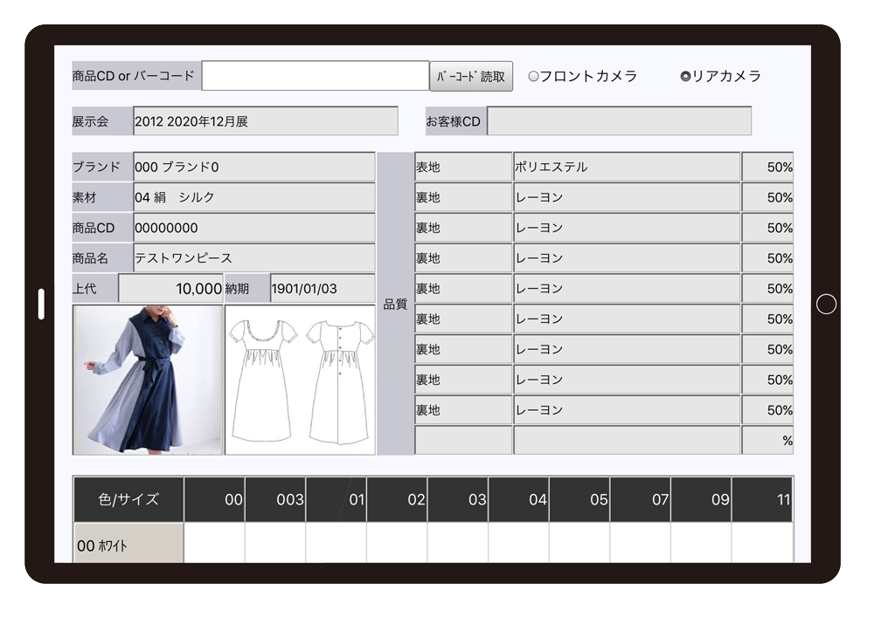Open the 素材 field showing 04 絹 シルク
Viewport: 874px width, 617px height.
pyautogui.click(x=253, y=197)
